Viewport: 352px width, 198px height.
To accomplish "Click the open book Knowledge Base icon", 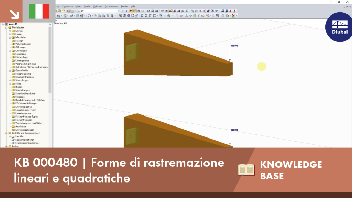I will click(x=246, y=170).
